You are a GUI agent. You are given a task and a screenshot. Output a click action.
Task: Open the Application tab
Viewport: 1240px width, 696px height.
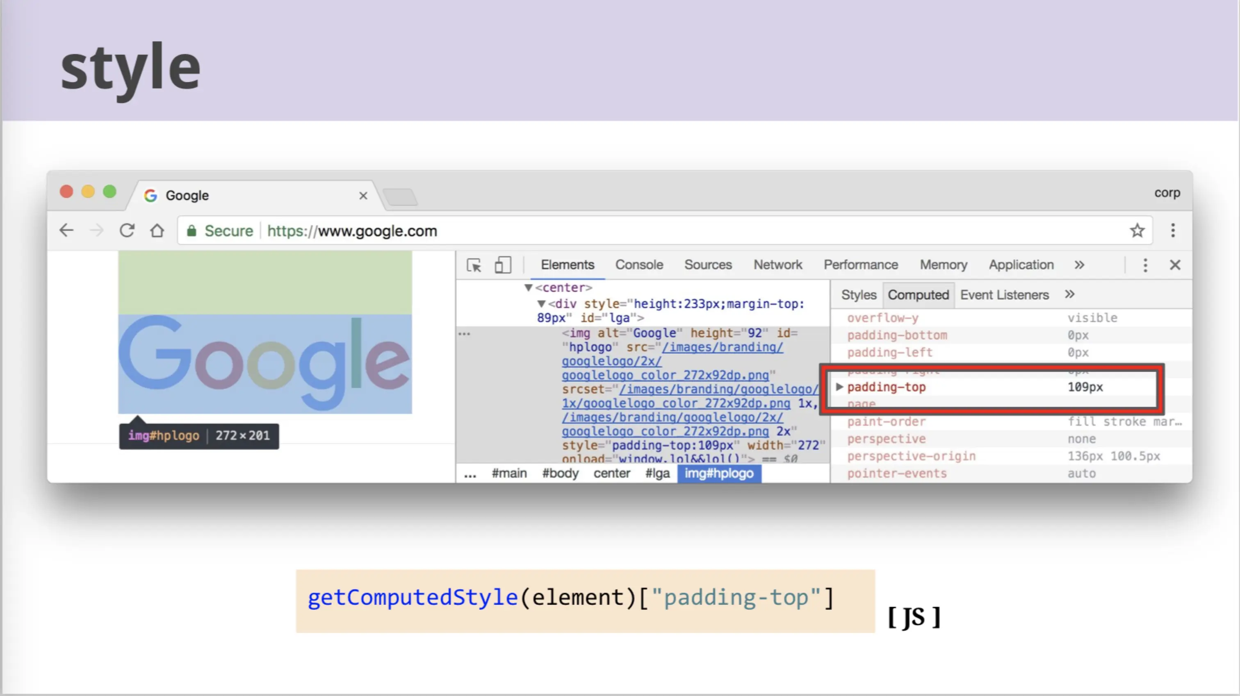pos(1021,265)
